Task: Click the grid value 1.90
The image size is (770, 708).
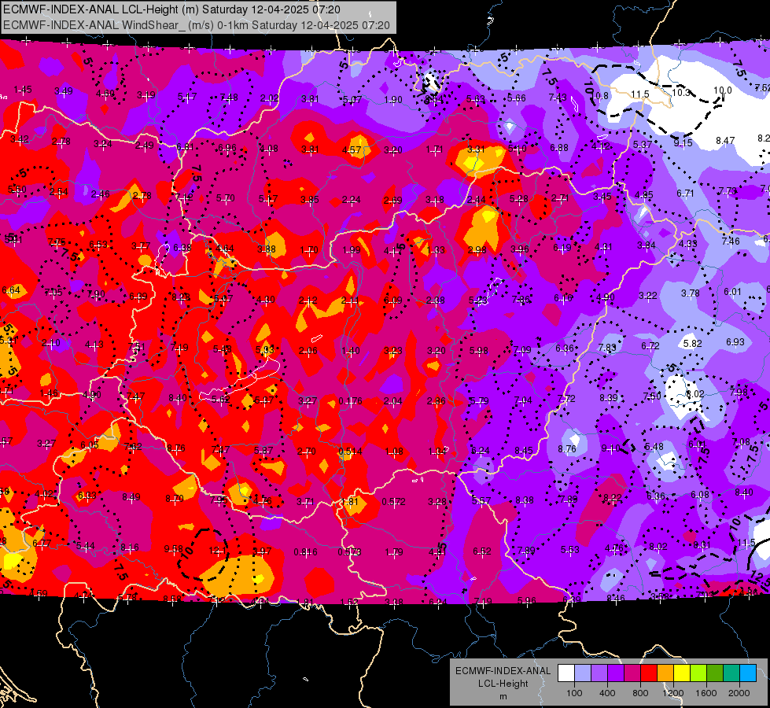Action: (x=392, y=100)
